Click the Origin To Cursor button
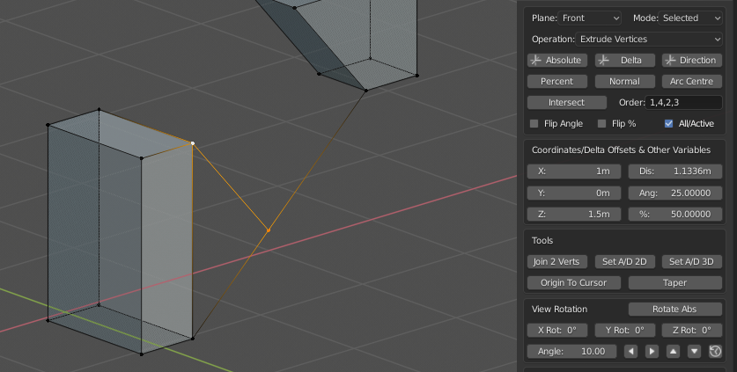Screen dimensions: 737x372 [573, 282]
